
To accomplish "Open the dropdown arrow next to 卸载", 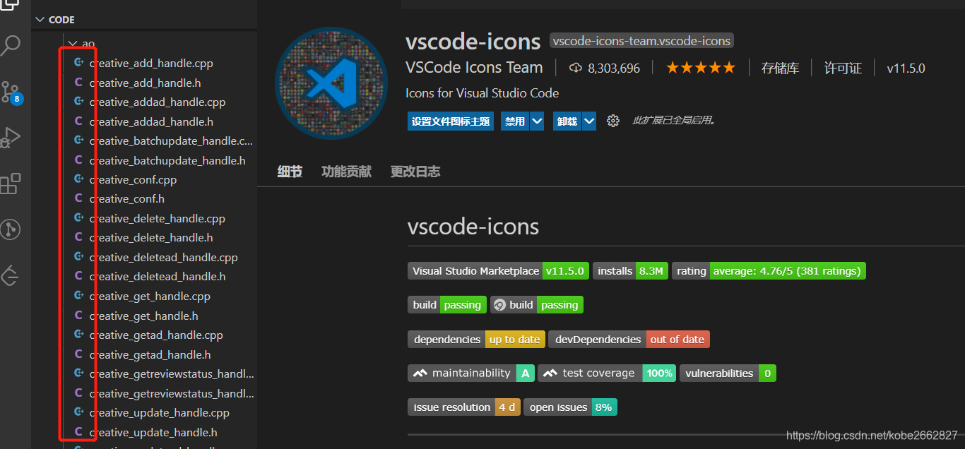I will pos(588,121).
